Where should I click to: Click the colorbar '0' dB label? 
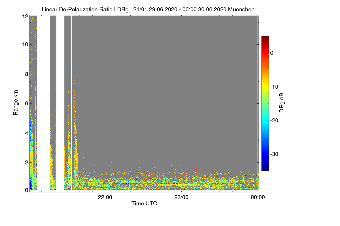point(272,53)
